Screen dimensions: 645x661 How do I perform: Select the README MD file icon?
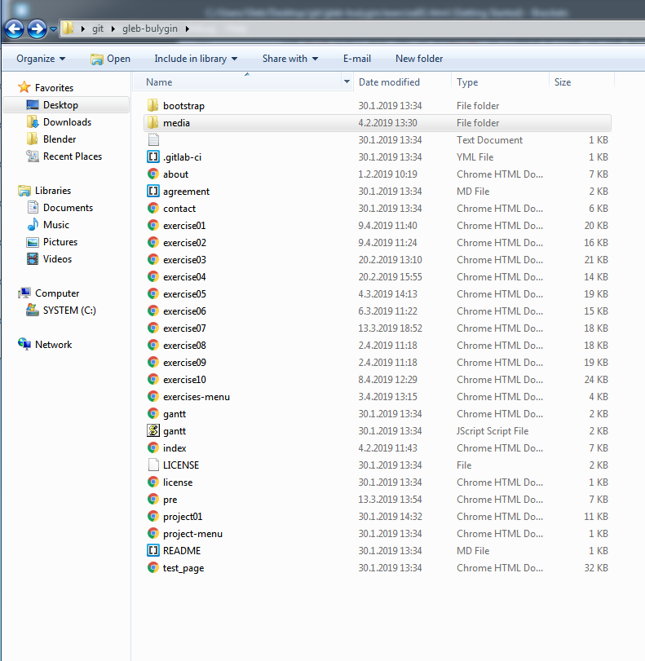click(153, 550)
